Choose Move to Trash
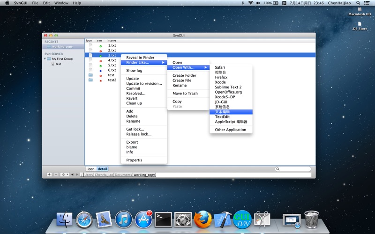 [188, 93]
